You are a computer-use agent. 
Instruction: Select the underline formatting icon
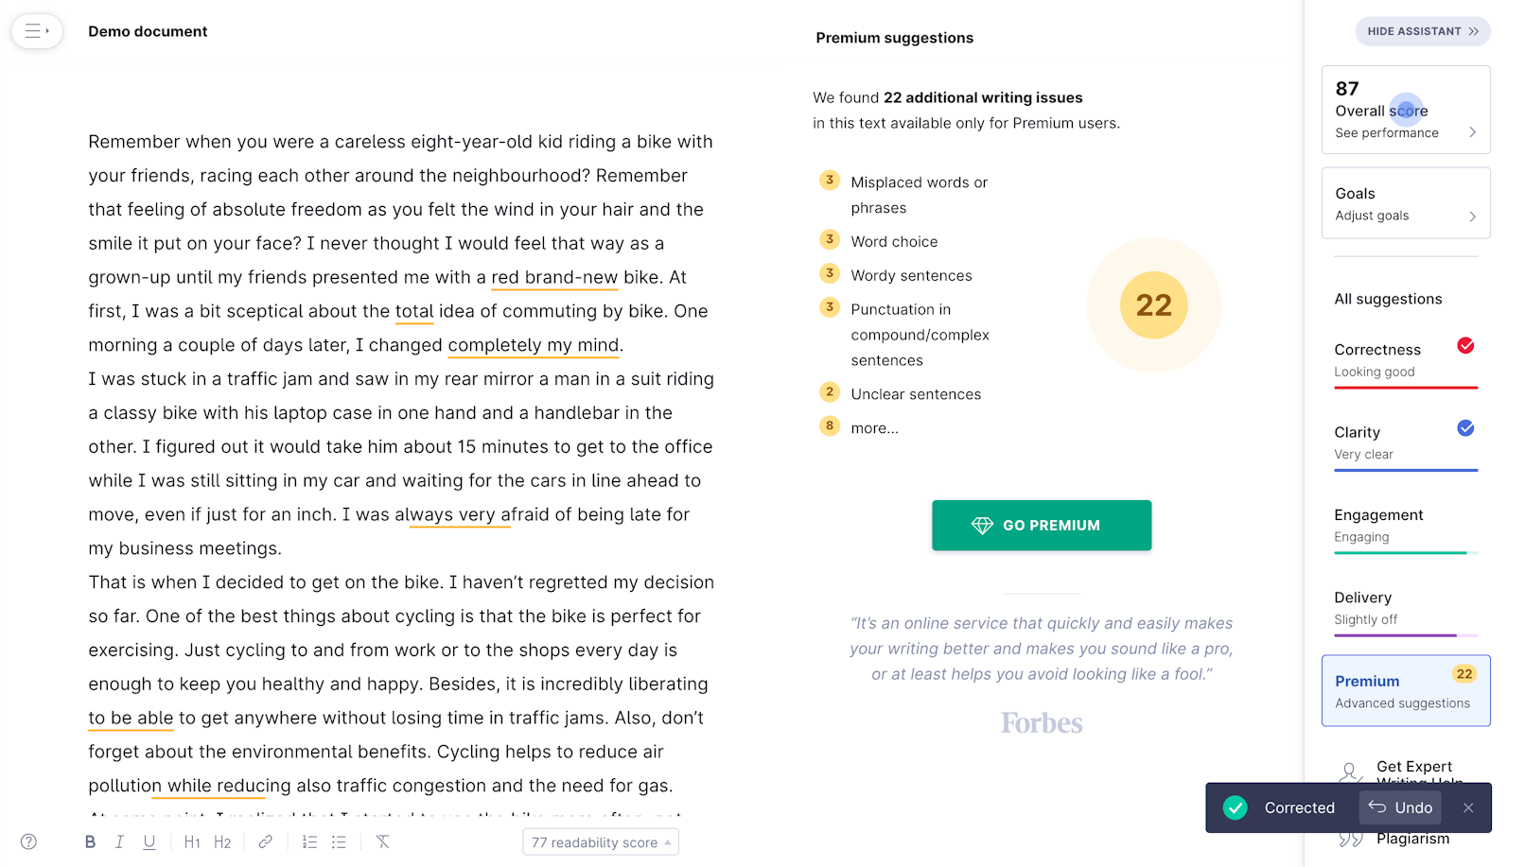point(149,841)
